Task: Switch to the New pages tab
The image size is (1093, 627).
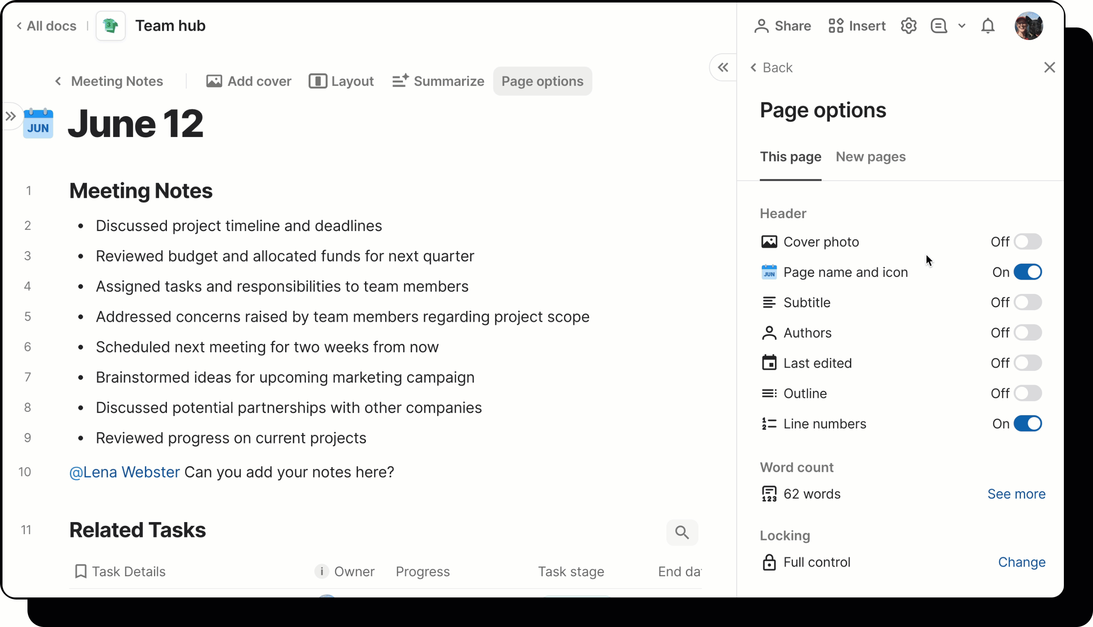Action: (870, 157)
